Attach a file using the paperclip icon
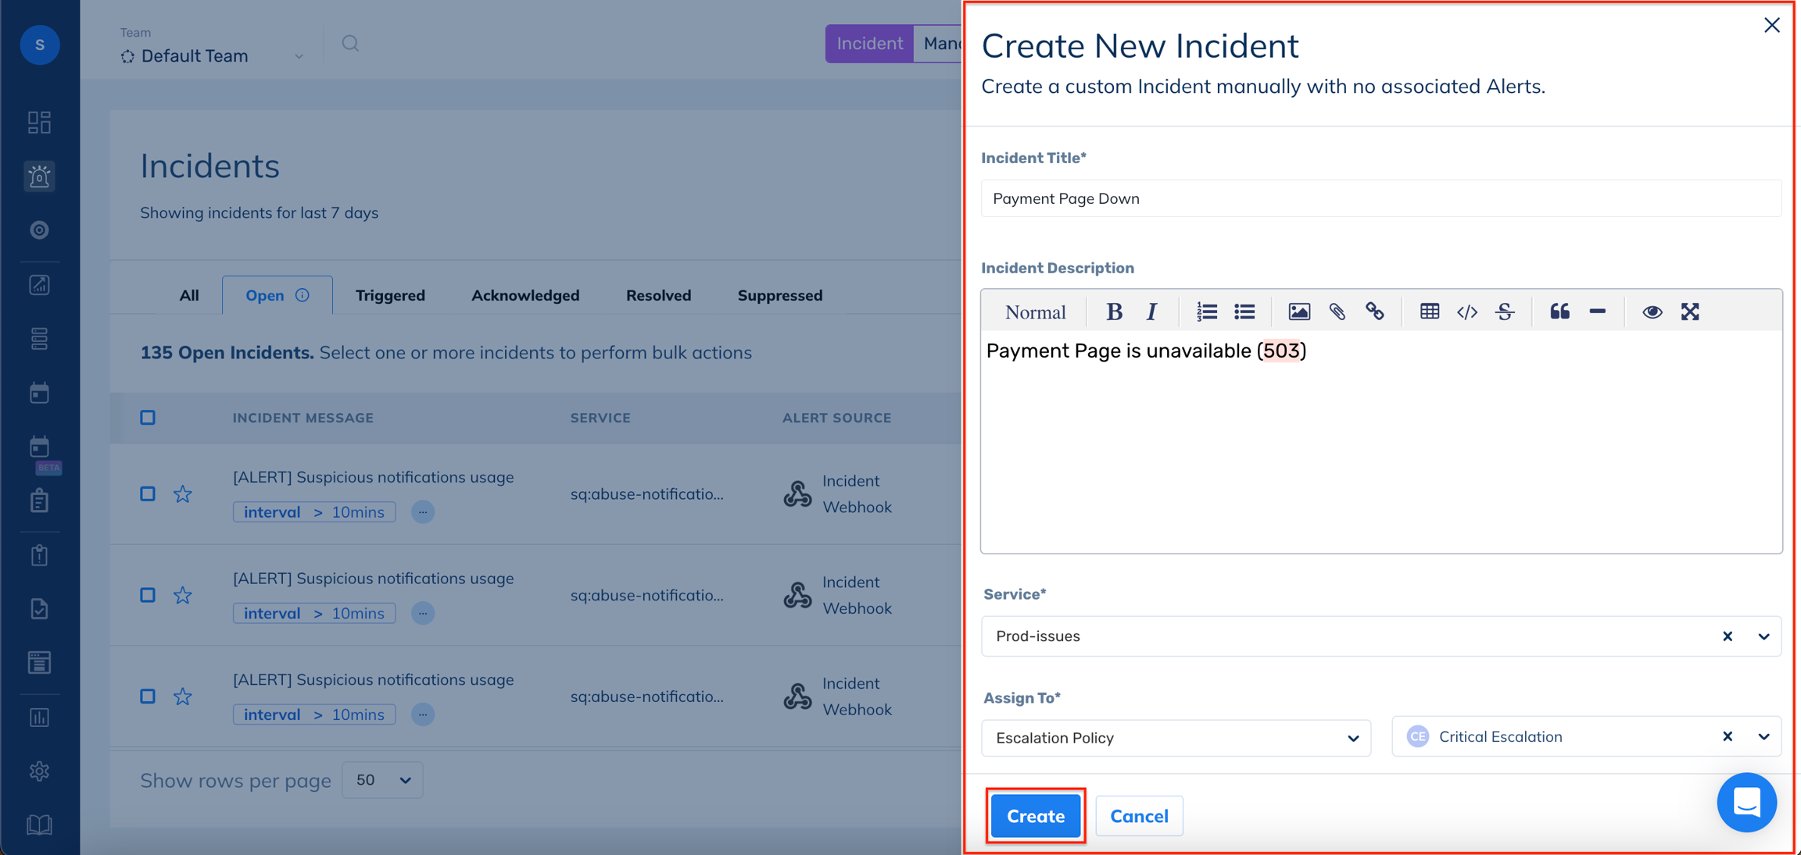The width and height of the screenshot is (1801, 855). point(1337,312)
